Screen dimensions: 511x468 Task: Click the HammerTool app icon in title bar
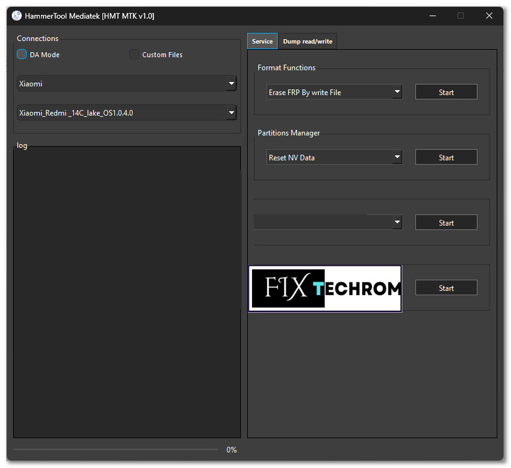tap(17, 16)
